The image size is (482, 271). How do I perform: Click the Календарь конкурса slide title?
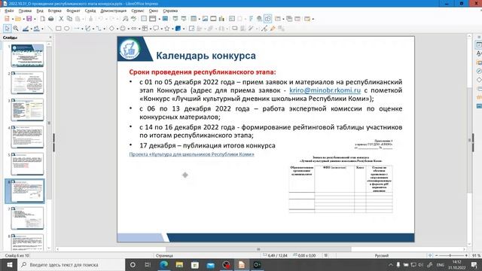pos(206,56)
